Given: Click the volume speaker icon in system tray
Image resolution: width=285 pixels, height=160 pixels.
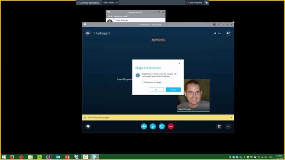Looking at the screenshot, I should pyautogui.click(x=265, y=157).
